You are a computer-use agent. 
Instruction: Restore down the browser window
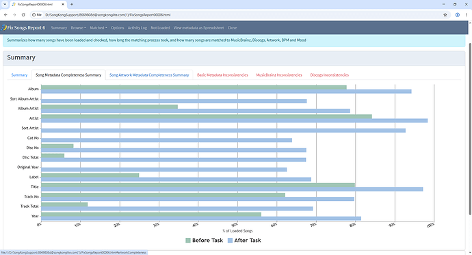(455, 4)
